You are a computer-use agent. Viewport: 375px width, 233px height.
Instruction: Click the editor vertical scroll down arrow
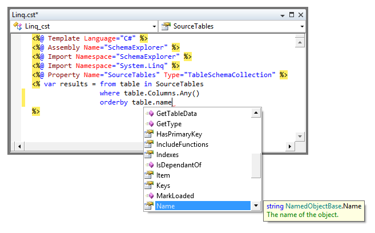tap(300, 136)
